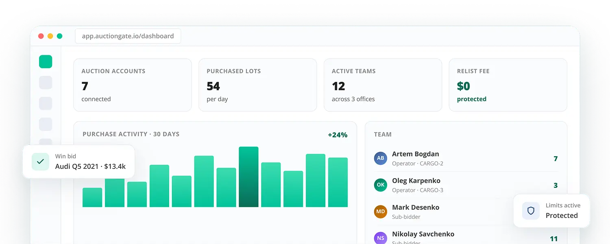This screenshot has height=244, width=610.
Task: Click the OK avatar for Oleg Karpenko
Action: [x=381, y=185]
